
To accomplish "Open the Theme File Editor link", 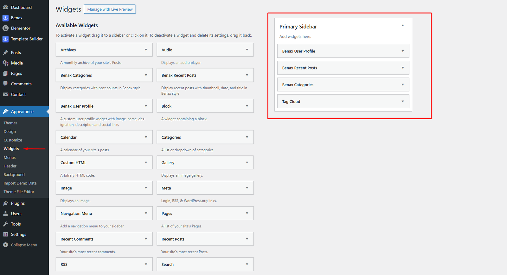I will pyautogui.click(x=19, y=192).
